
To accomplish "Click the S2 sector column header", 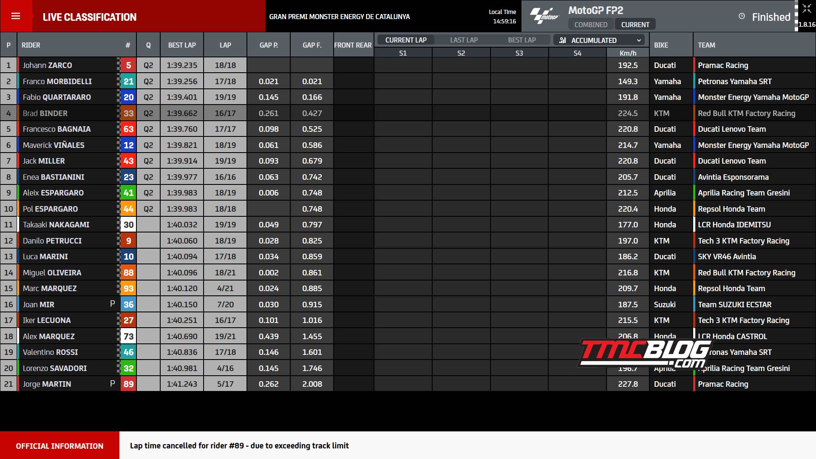I will coord(461,53).
